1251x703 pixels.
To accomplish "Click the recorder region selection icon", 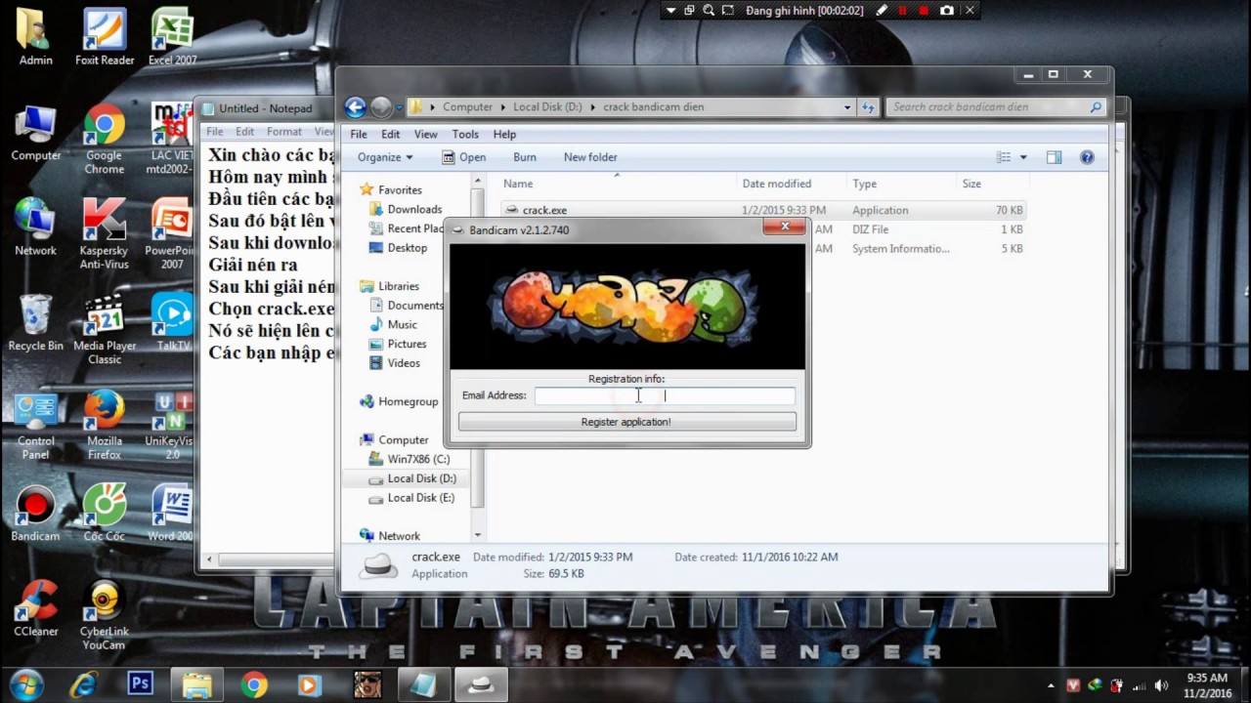I will (x=727, y=10).
